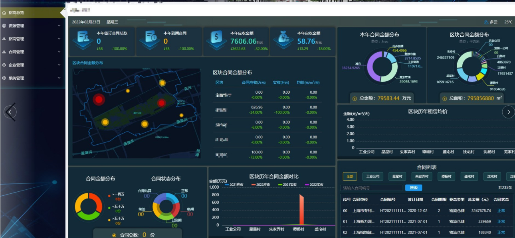The width and height of the screenshot is (515, 238).
Task: Click the 本年签订合同总数 contract icon
Action: [83, 39]
